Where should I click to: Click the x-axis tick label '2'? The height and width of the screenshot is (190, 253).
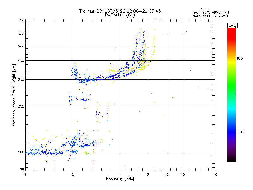pos(73,174)
